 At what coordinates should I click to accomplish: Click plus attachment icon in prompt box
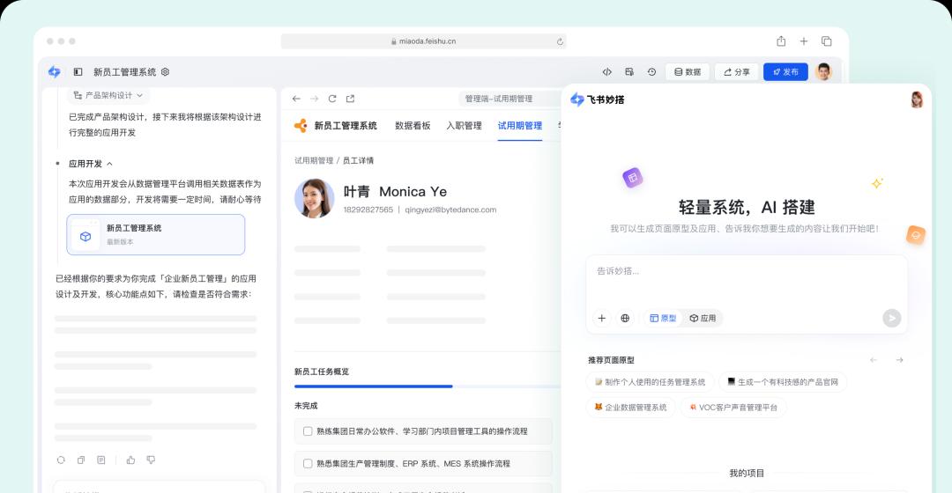[602, 318]
